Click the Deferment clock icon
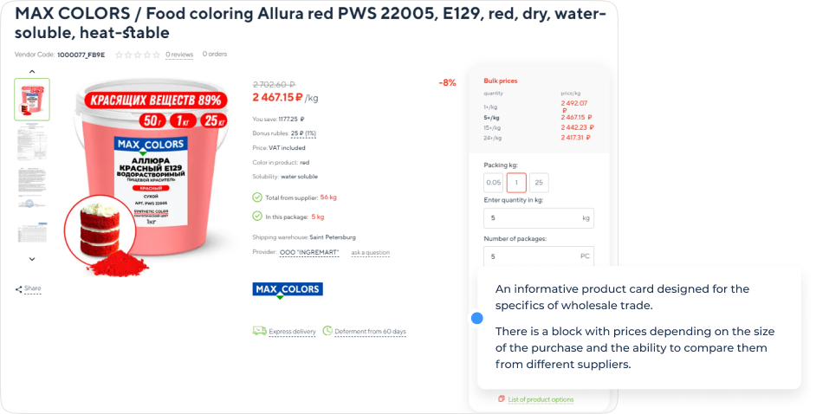816x414 pixels. point(327,330)
